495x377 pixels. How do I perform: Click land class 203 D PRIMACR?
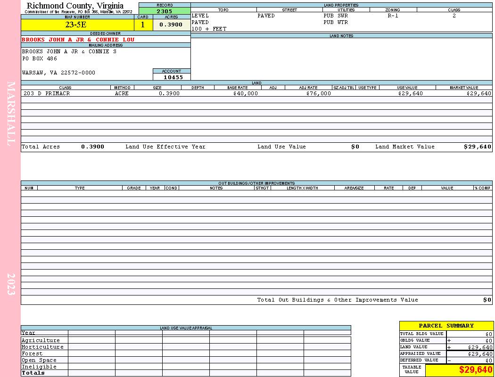(47, 93)
